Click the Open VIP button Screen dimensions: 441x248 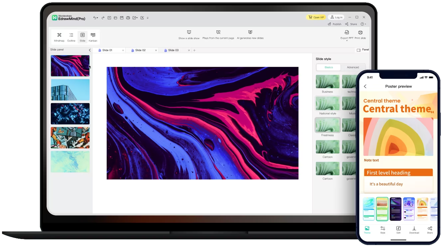[x=316, y=17]
